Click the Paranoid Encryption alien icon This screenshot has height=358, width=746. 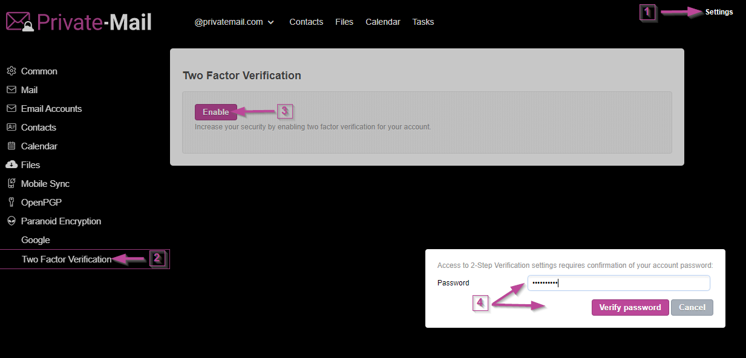(x=11, y=221)
